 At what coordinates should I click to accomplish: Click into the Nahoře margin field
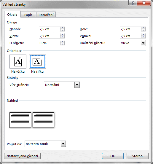[x=50, y=29]
